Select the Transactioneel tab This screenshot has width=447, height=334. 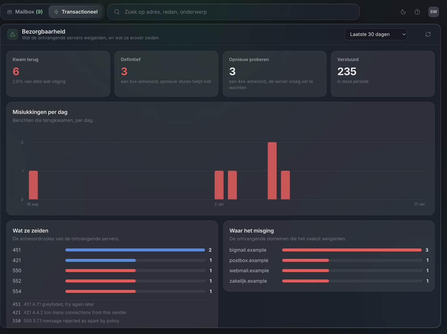tap(76, 12)
